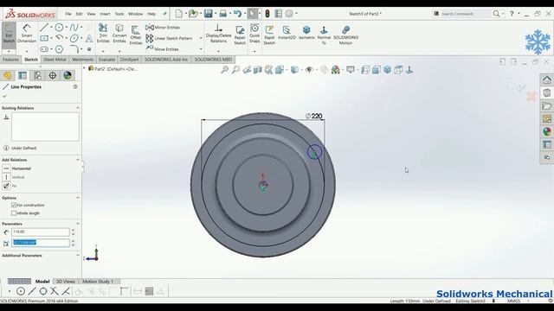Open the Trim Entities tool
Viewport: 554px width, 311px height.
(103, 33)
